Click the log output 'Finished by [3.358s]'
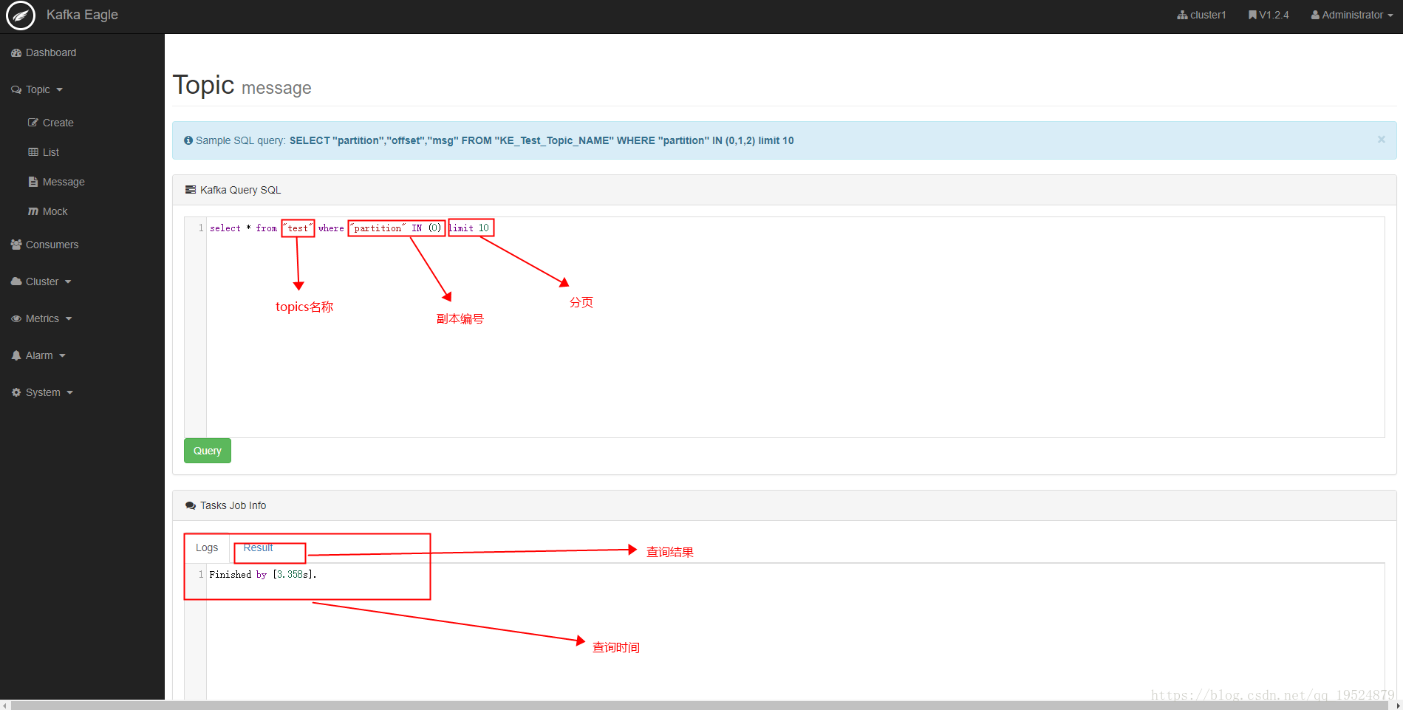The width and height of the screenshot is (1403, 710). (263, 575)
